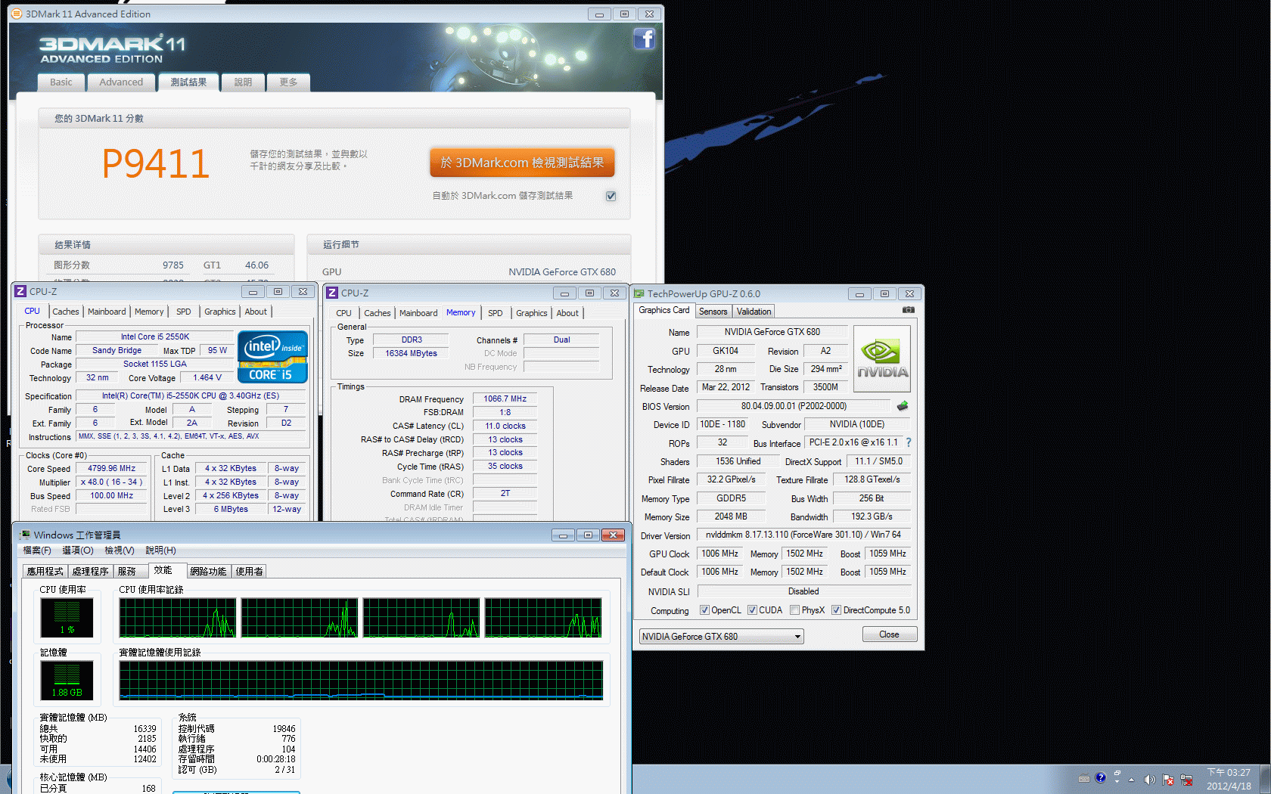
Task: Open About tab in Memory CPU-Z window
Action: (567, 313)
